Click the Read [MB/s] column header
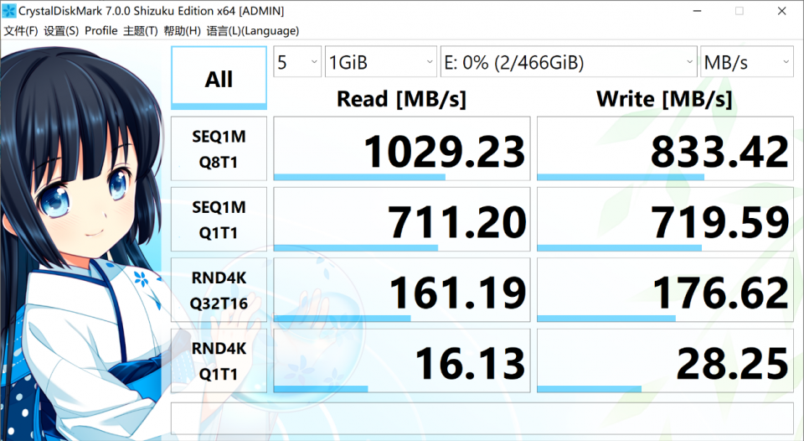The image size is (804, 441). point(401,99)
